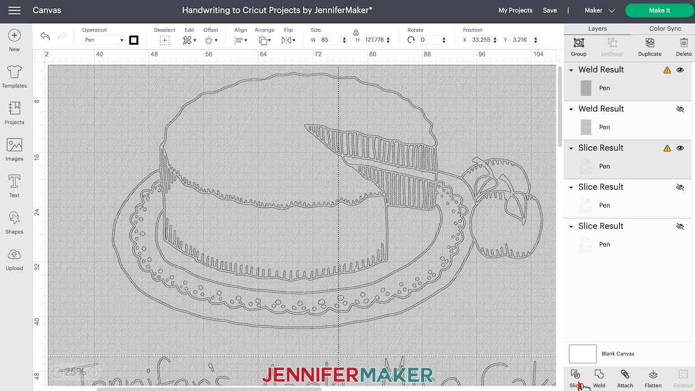This screenshot has width=695, height=391.
Task: Duplicate the selected layer
Action: [650, 47]
